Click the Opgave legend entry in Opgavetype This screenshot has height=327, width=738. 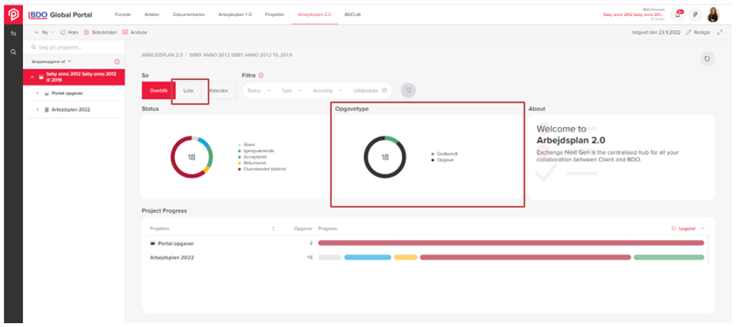pos(443,160)
